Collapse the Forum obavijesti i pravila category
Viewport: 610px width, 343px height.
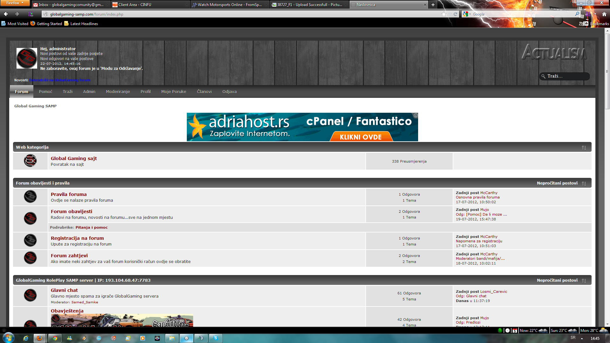point(584,184)
